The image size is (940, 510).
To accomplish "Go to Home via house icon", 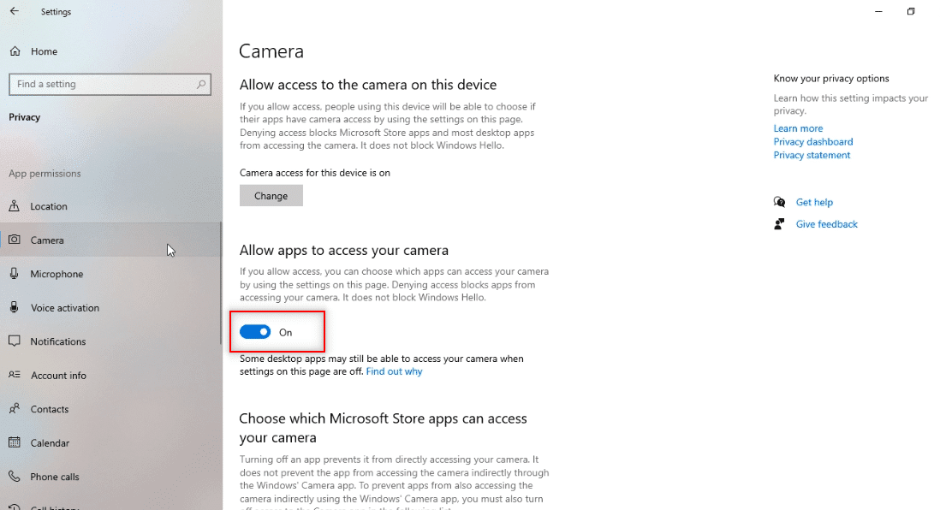I will (x=15, y=51).
